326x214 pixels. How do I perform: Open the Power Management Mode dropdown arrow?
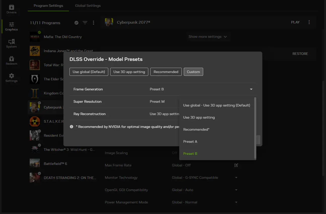[x=236, y=202]
